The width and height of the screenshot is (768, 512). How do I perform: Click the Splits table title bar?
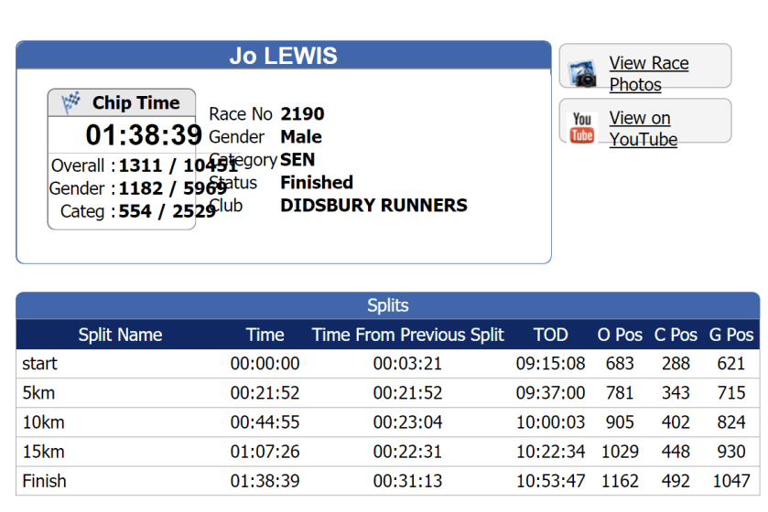(387, 305)
